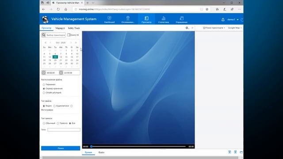Switch to the Маршрут tab

60,28
